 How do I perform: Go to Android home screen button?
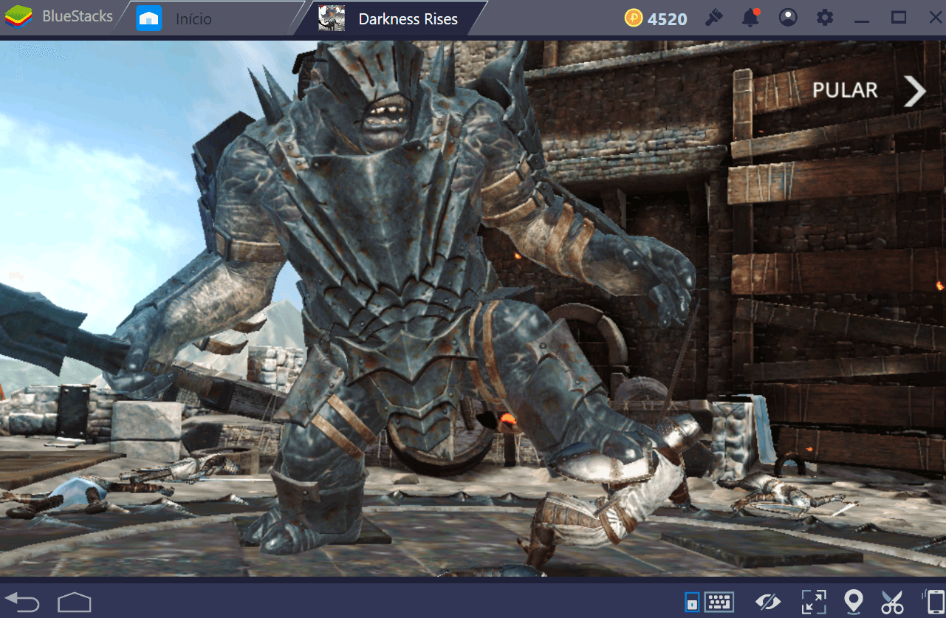75,602
